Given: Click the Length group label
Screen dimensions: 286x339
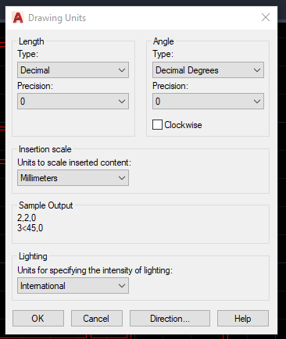Looking at the screenshot, I should click(31, 41).
